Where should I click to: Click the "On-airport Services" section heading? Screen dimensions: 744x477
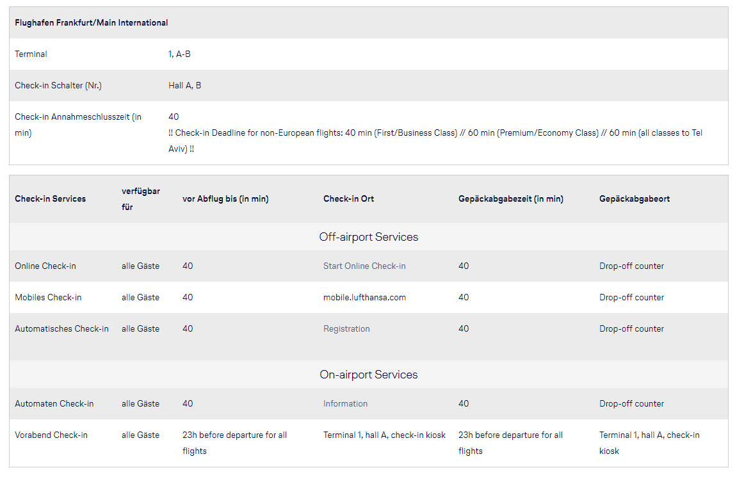pos(368,375)
